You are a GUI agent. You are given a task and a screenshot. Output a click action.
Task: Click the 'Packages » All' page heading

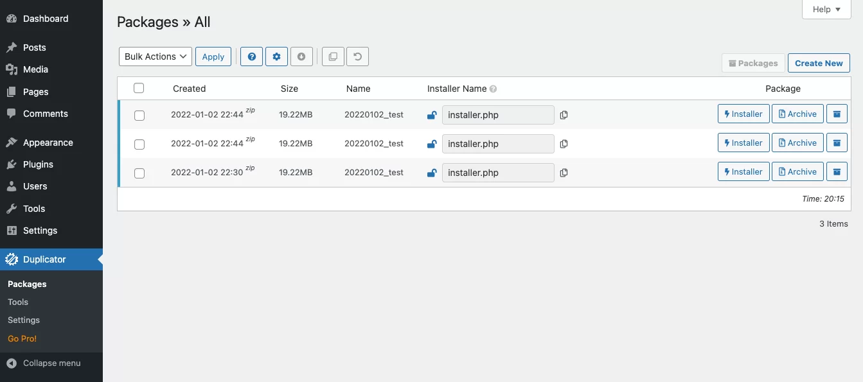click(164, 22)
